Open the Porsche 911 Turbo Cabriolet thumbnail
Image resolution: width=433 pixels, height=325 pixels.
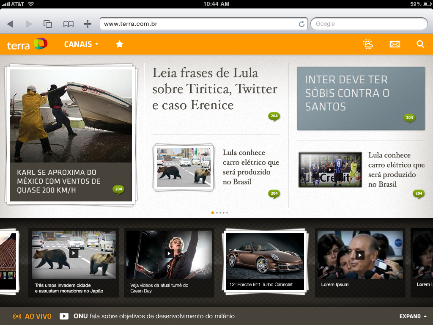(x=265, y=259)
